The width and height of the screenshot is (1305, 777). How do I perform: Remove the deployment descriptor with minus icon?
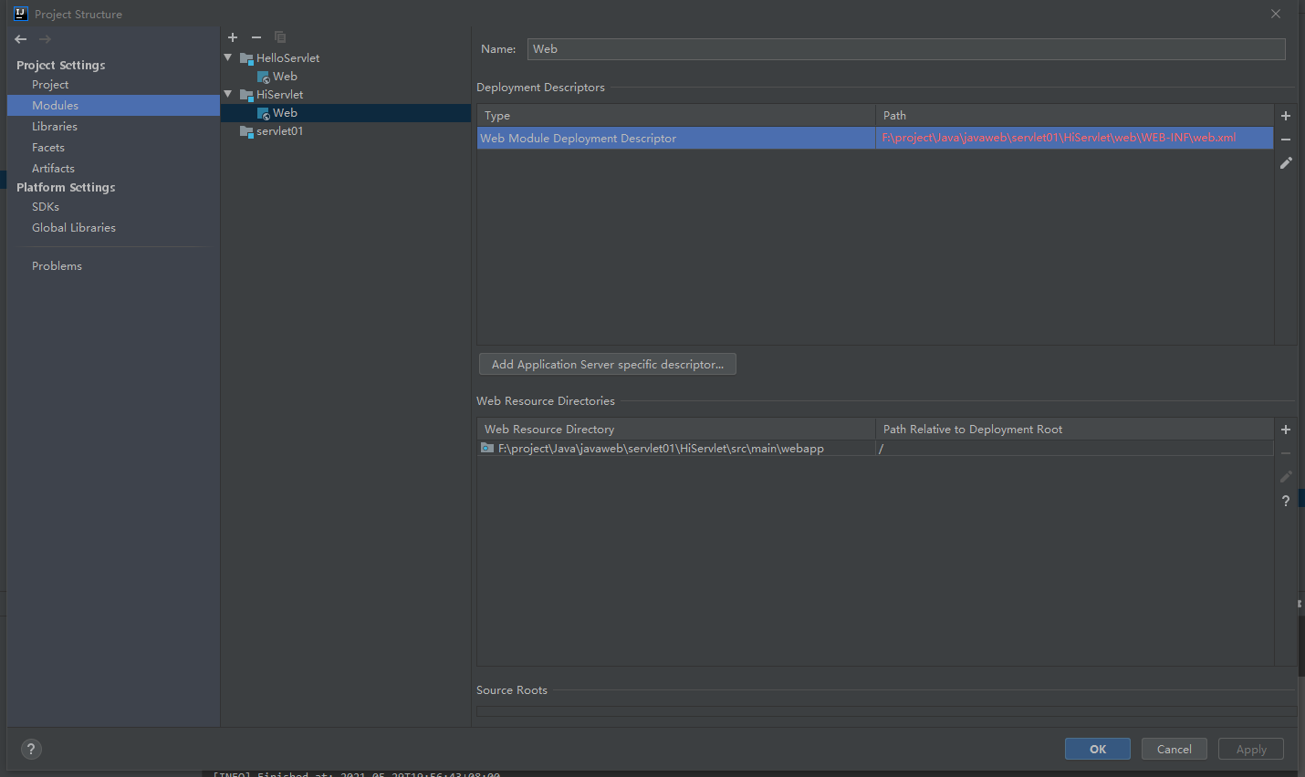(1286, 140)
